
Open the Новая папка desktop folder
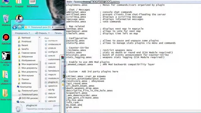[5, 93]
